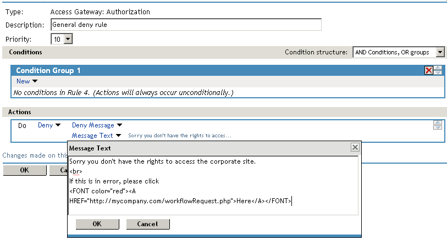This screenshot has width=447, height=240.
Task: Move Condition Group 1 down
Action: (x=438, y=72)
